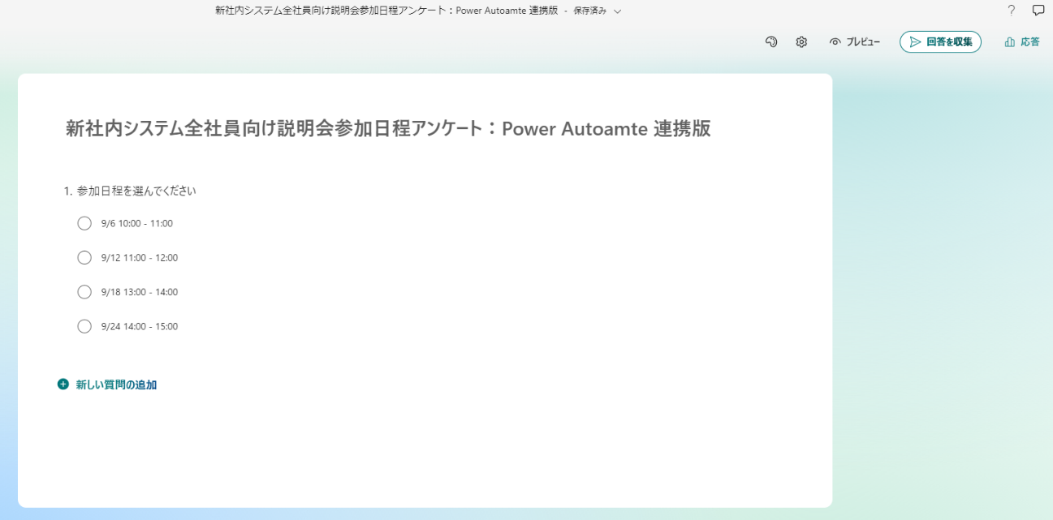Switch to the 応答 responses tab
1053x520 pixels.
tap(1022, 42)
